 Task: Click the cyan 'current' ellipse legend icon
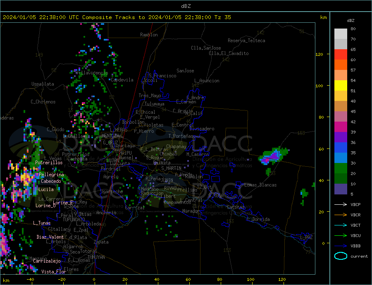pyautogui.click(x=341, y=256)
